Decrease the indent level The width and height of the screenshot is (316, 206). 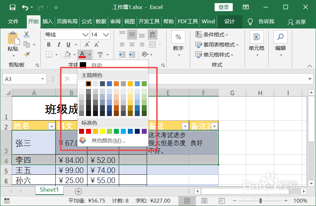tap(122, 54)
